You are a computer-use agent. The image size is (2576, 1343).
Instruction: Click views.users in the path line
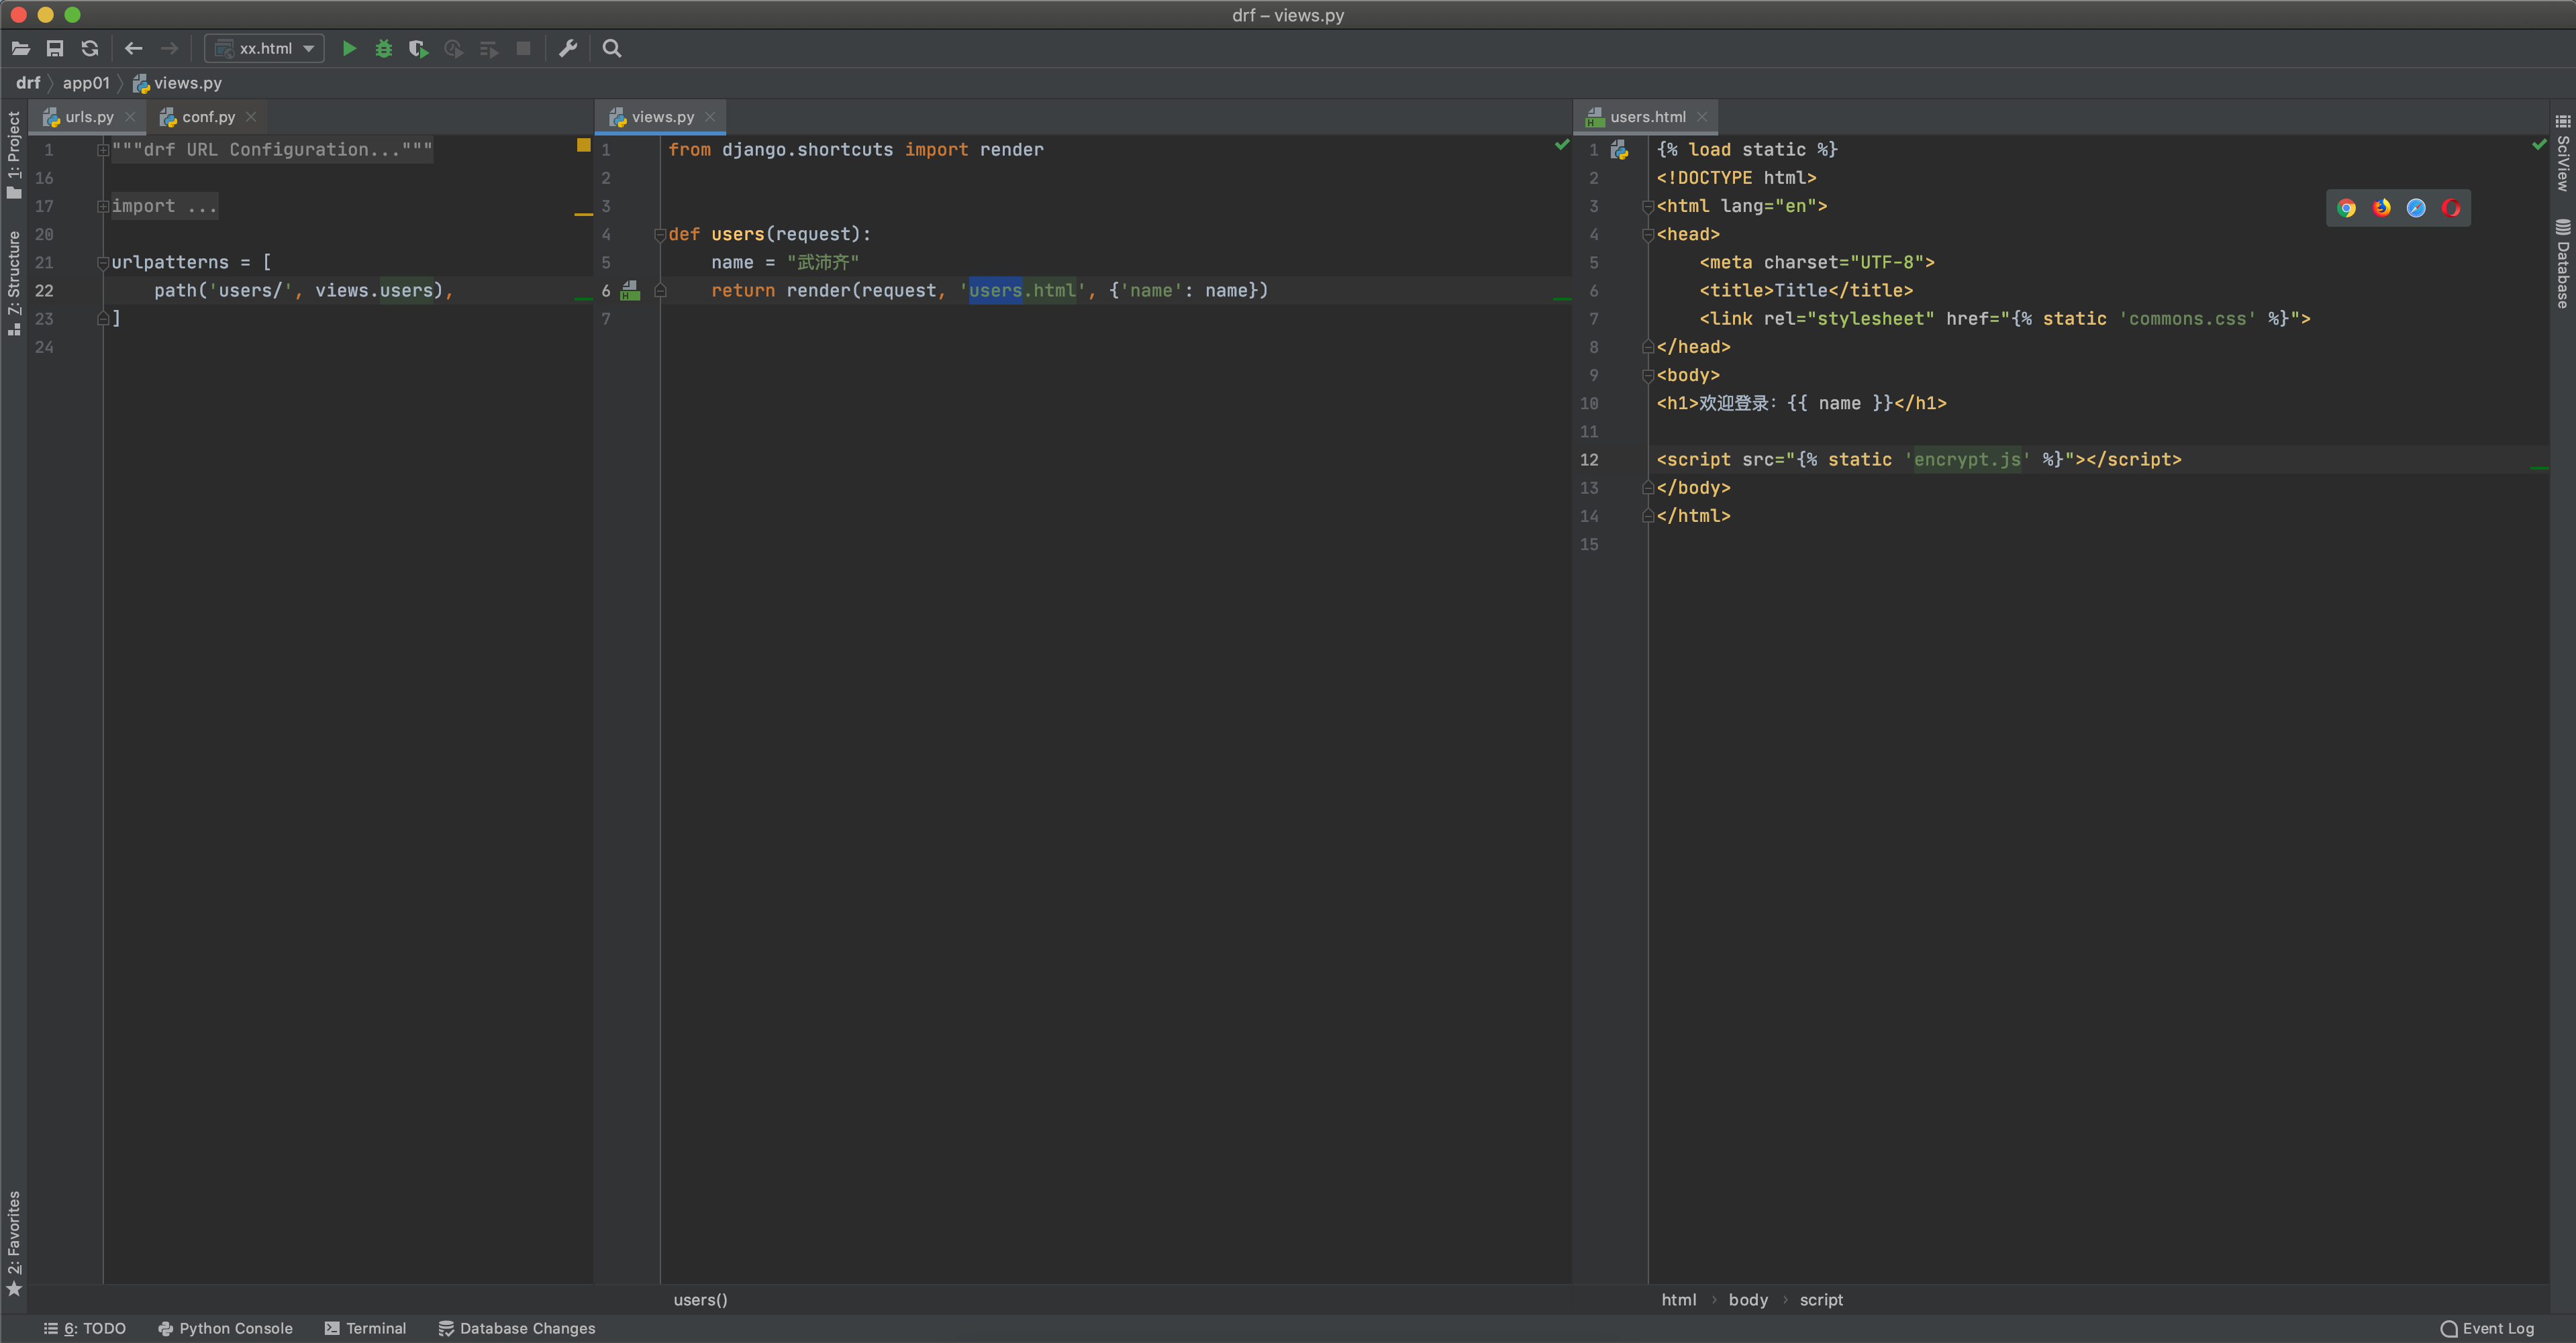(374, 290)
